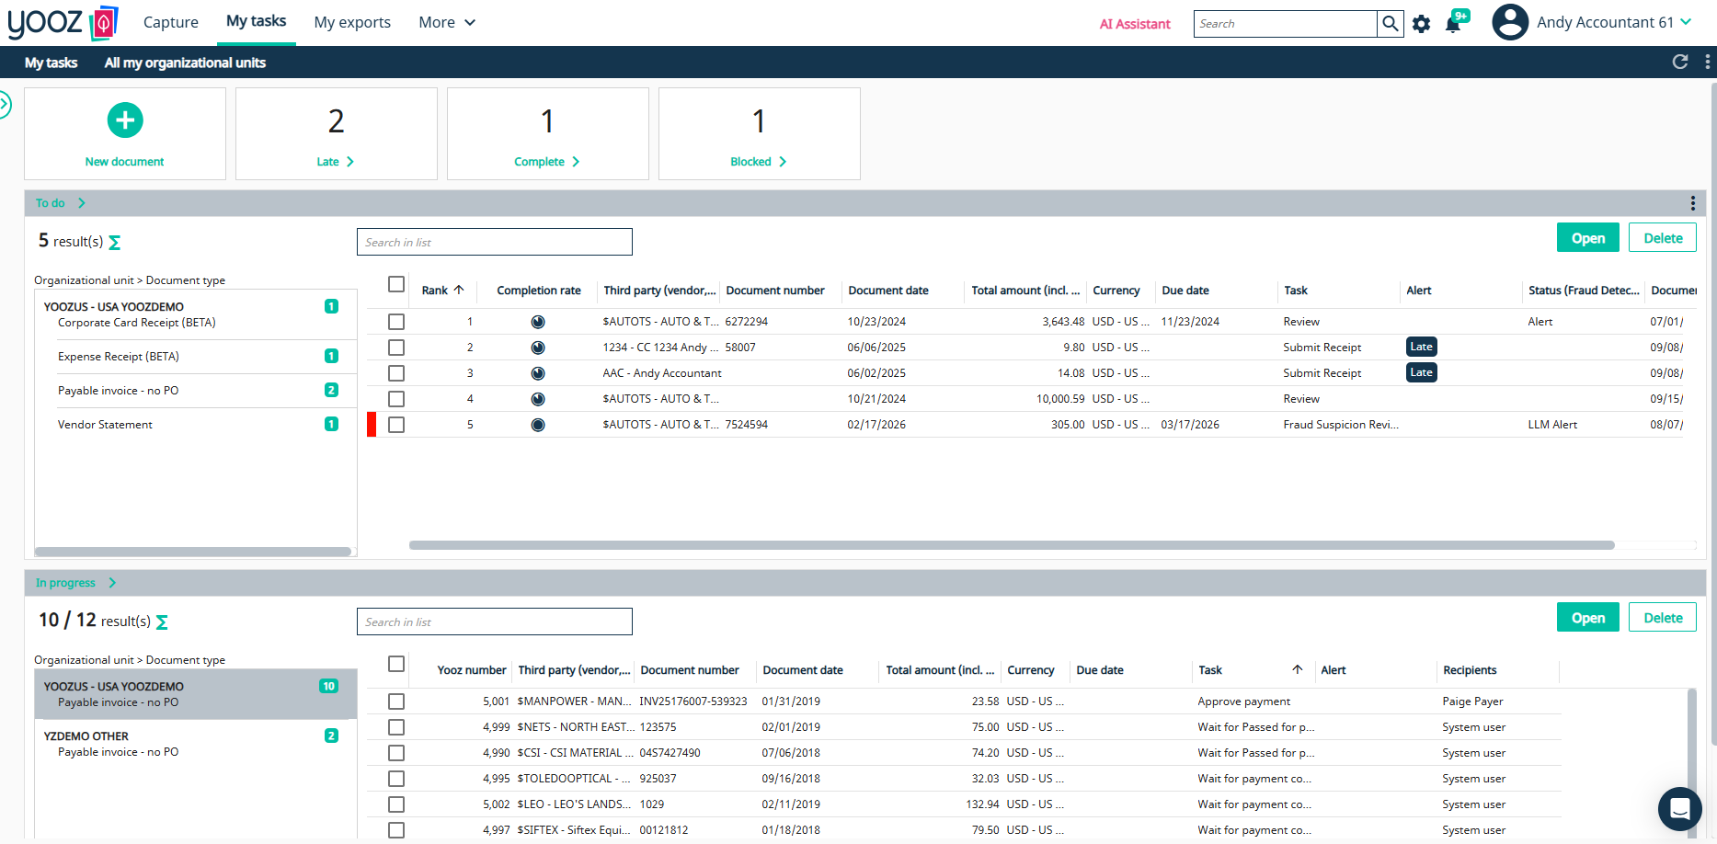Screen dimensions: 1717x844
Task: Check the row with document number 7524594
Action: coord(396,425)
